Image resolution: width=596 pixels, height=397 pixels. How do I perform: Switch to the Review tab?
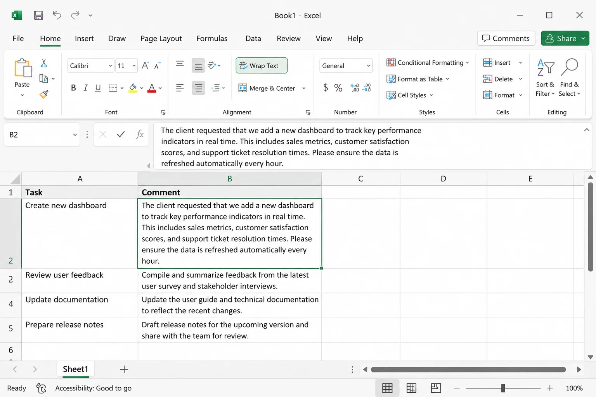coord(288,38)
